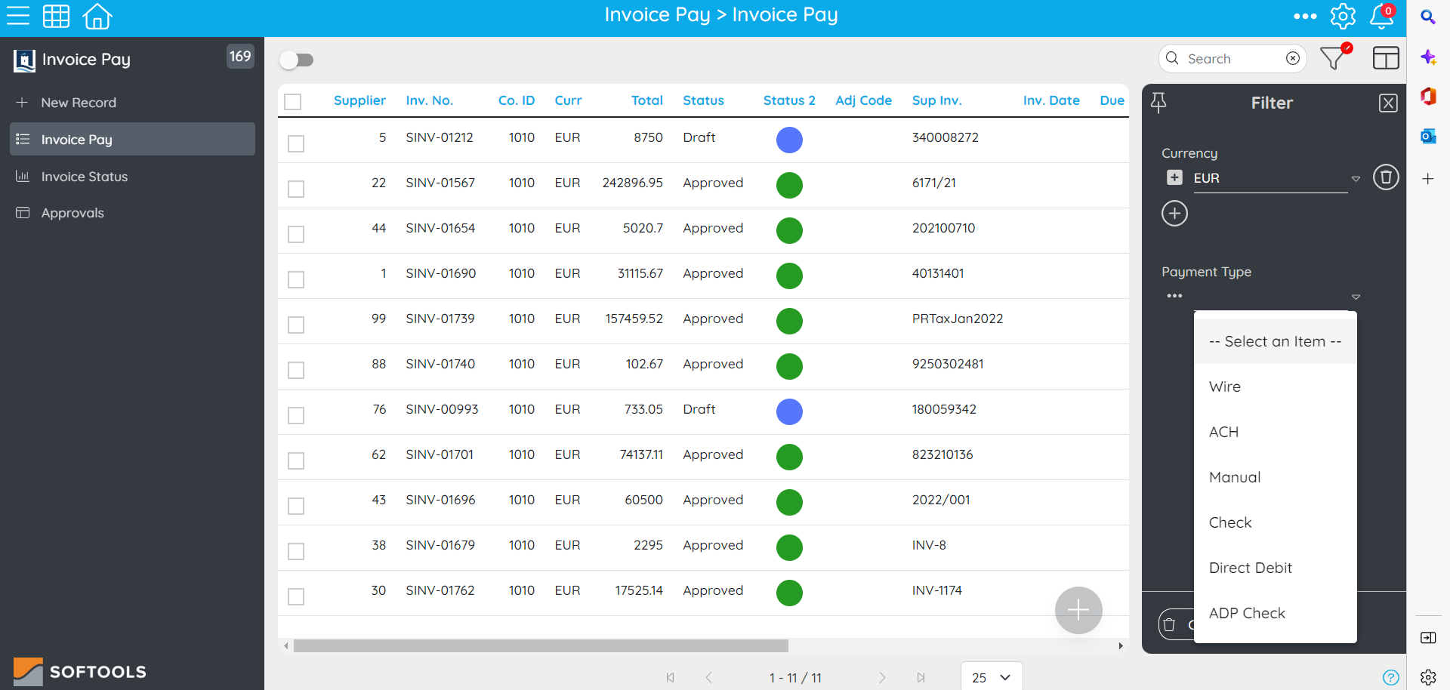Go to previous page arrow
The width and height of the screenshot is (1450, 690).
[x=708, y=677]
